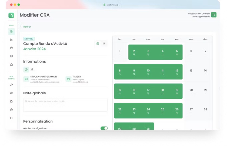Open the CRA documents sidebar icon

tap(11, 31)
